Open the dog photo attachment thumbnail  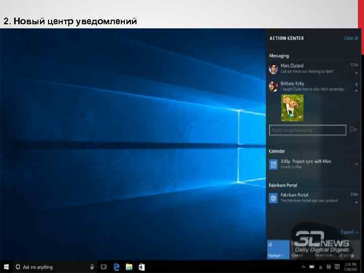[x=292, y=108]
